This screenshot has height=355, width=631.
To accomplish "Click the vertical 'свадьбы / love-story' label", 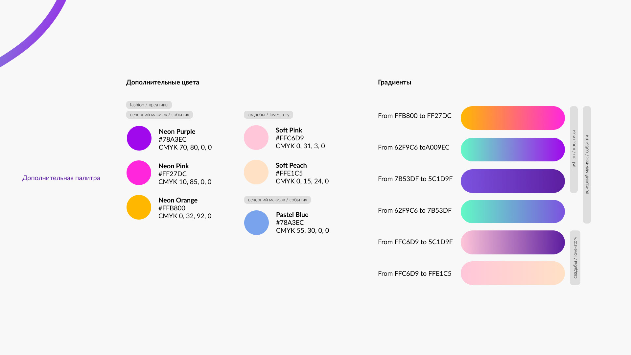I will click(x=575, y=258).
